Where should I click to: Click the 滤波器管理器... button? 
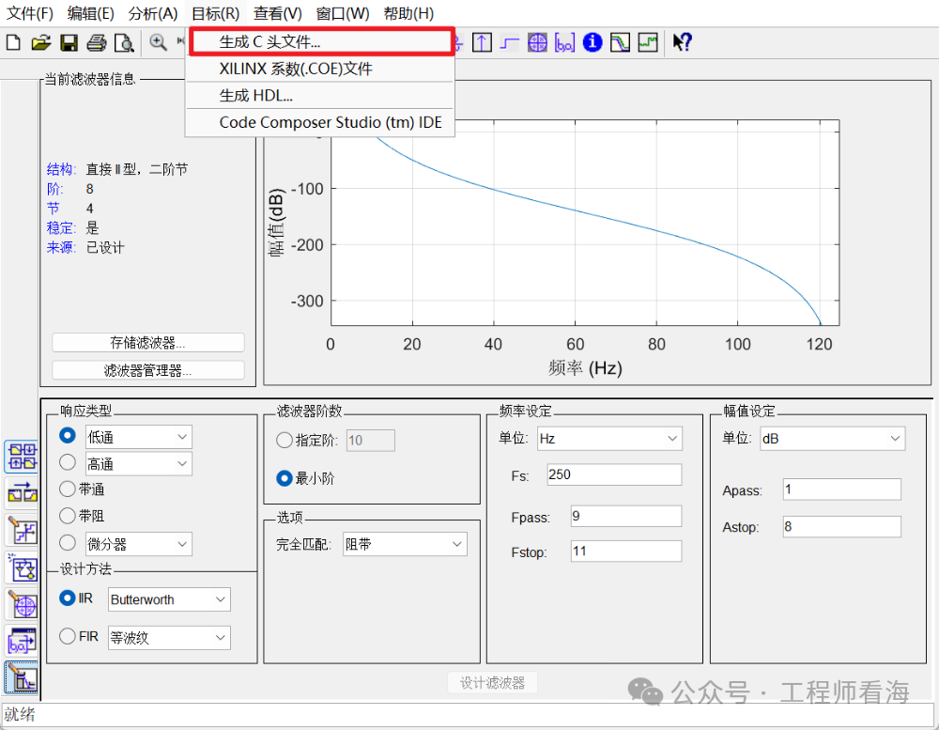[x=148, y=370]
